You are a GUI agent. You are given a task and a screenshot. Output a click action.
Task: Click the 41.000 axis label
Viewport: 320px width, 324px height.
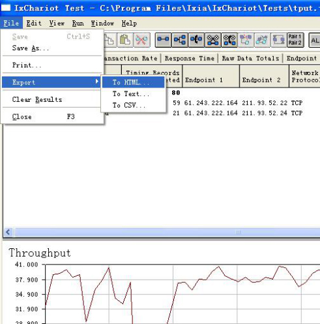click(x=27, y=265)
